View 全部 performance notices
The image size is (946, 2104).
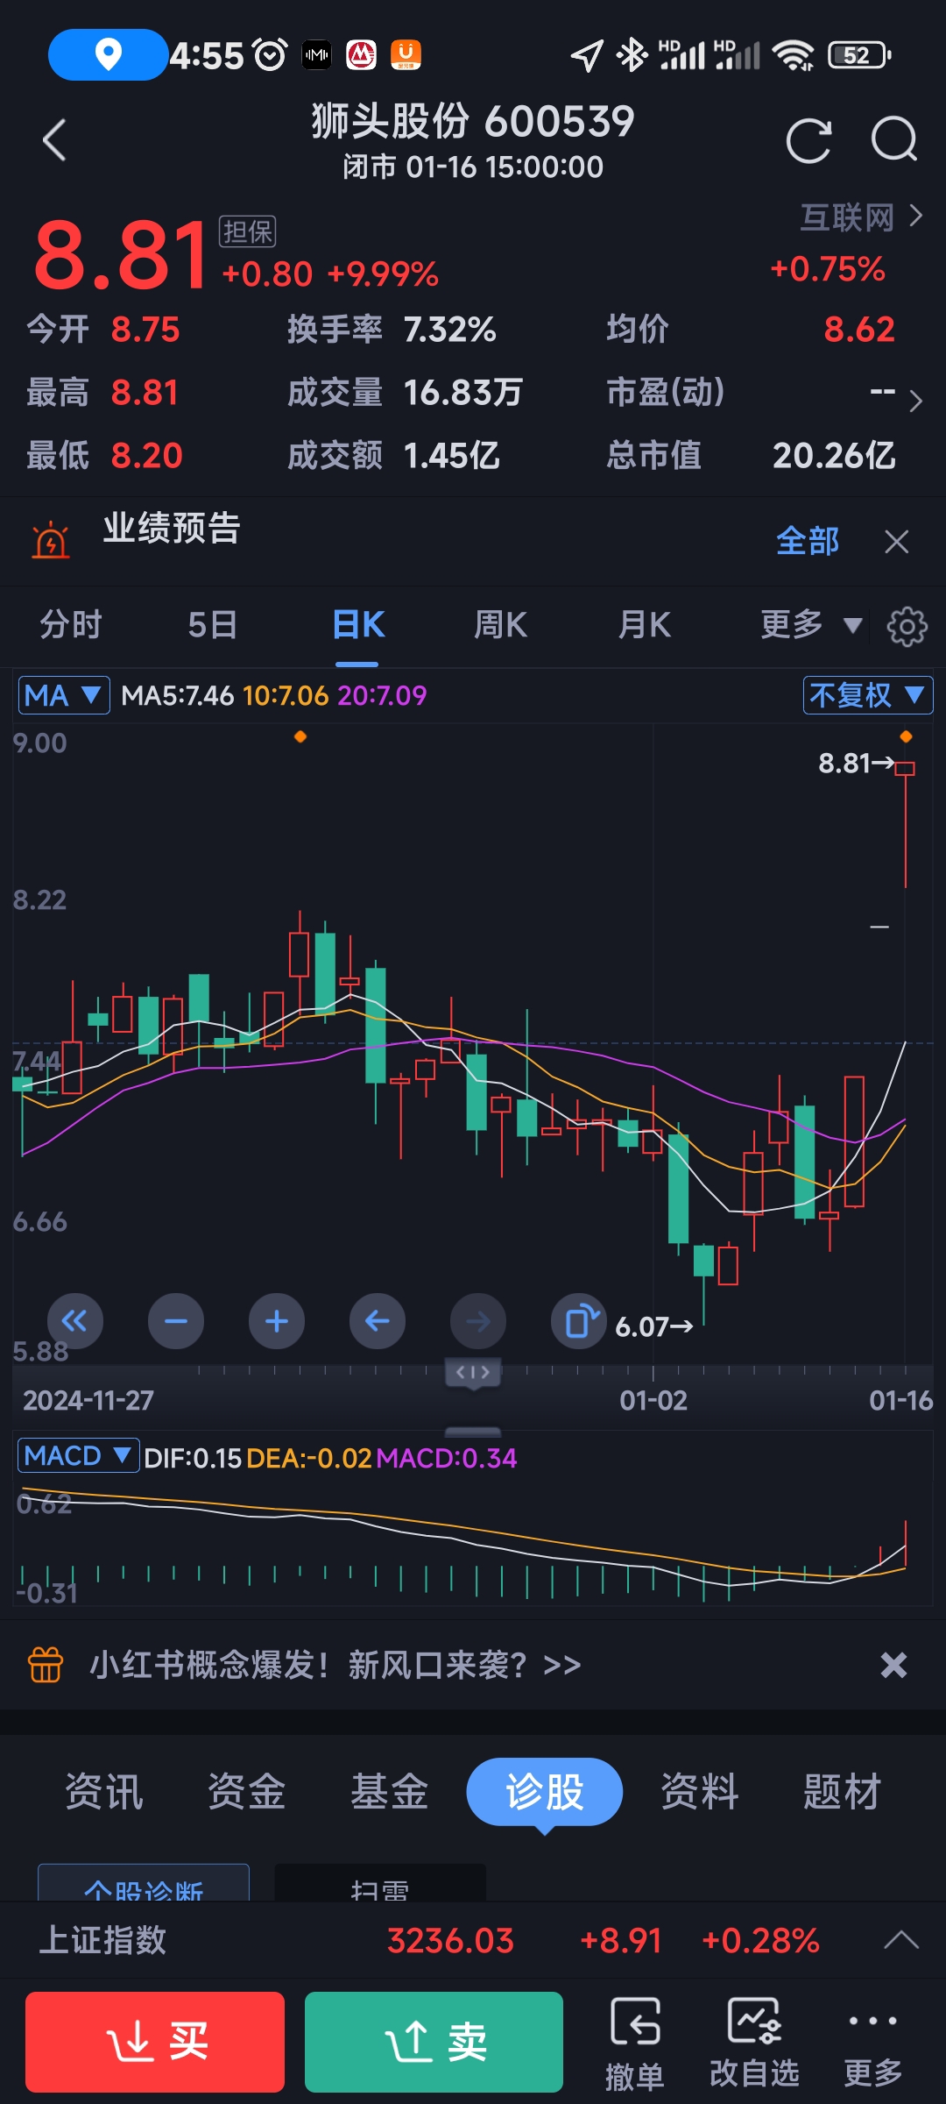(808, 541)
